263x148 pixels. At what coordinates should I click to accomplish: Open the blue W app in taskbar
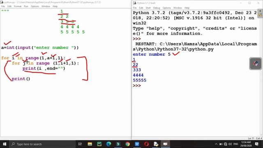[137, 144]
